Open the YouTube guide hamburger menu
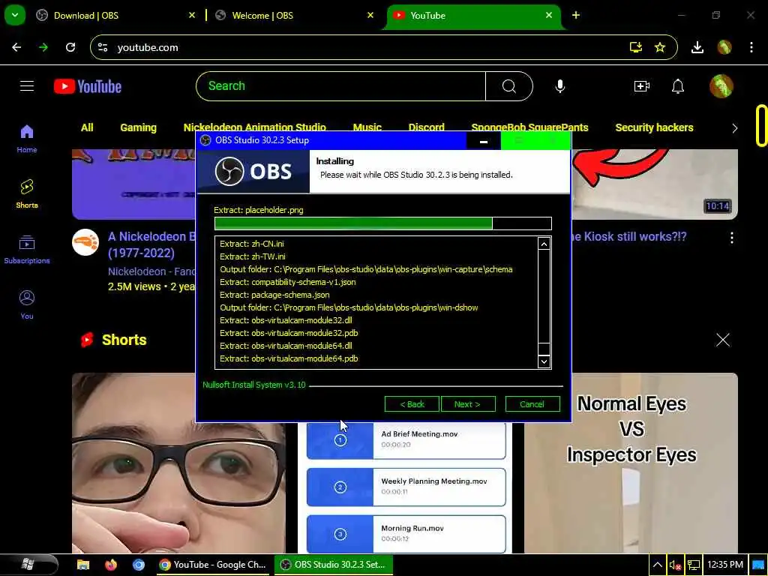The image size is (768, 576). coord(27,86)
